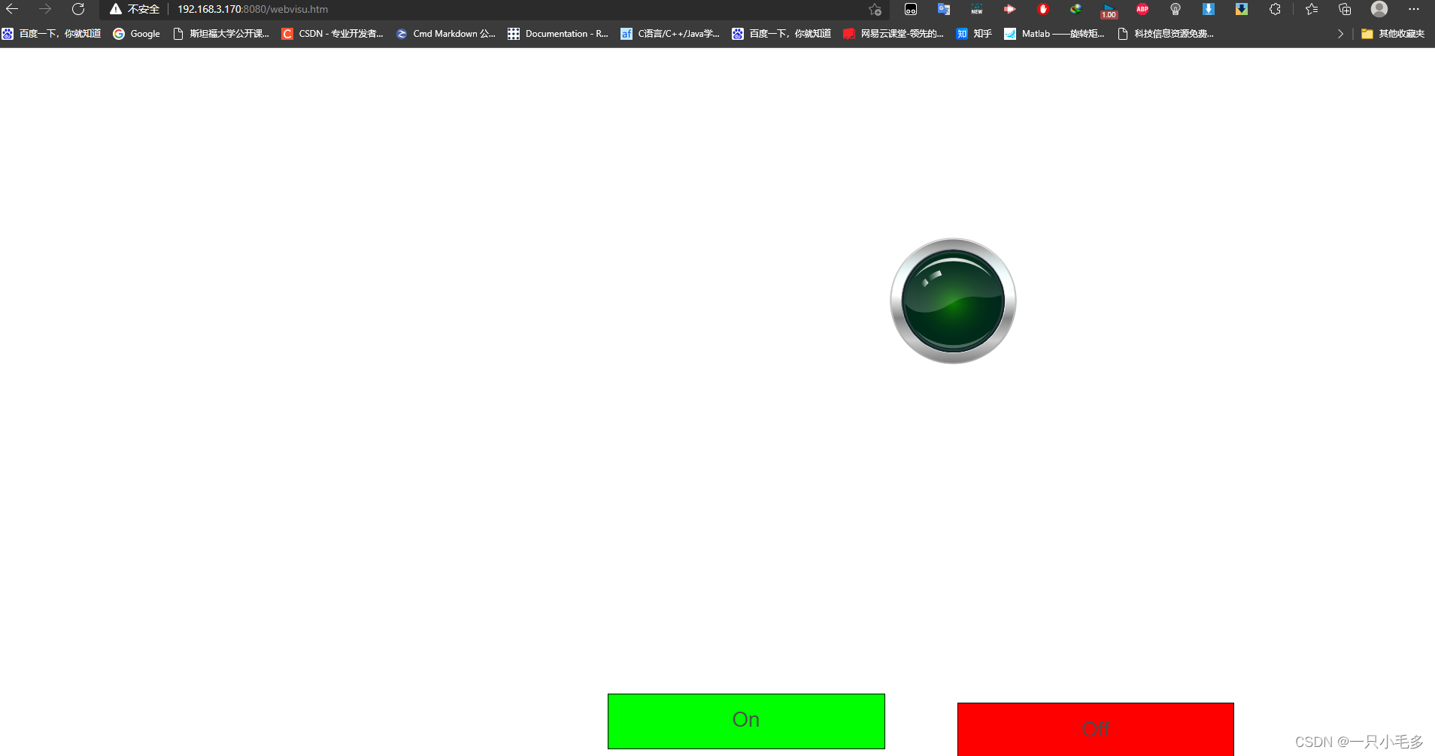Click the red Off button
This screenshot has height=756, width=1435.
click(1096, 729)
